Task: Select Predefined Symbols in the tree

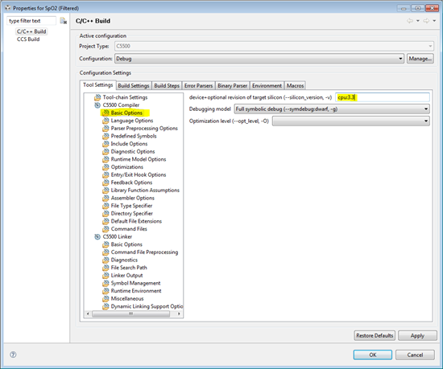Action: tap(134, 136)
